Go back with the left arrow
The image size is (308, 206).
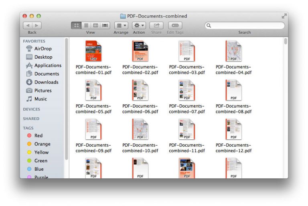[x=28, y=25]
